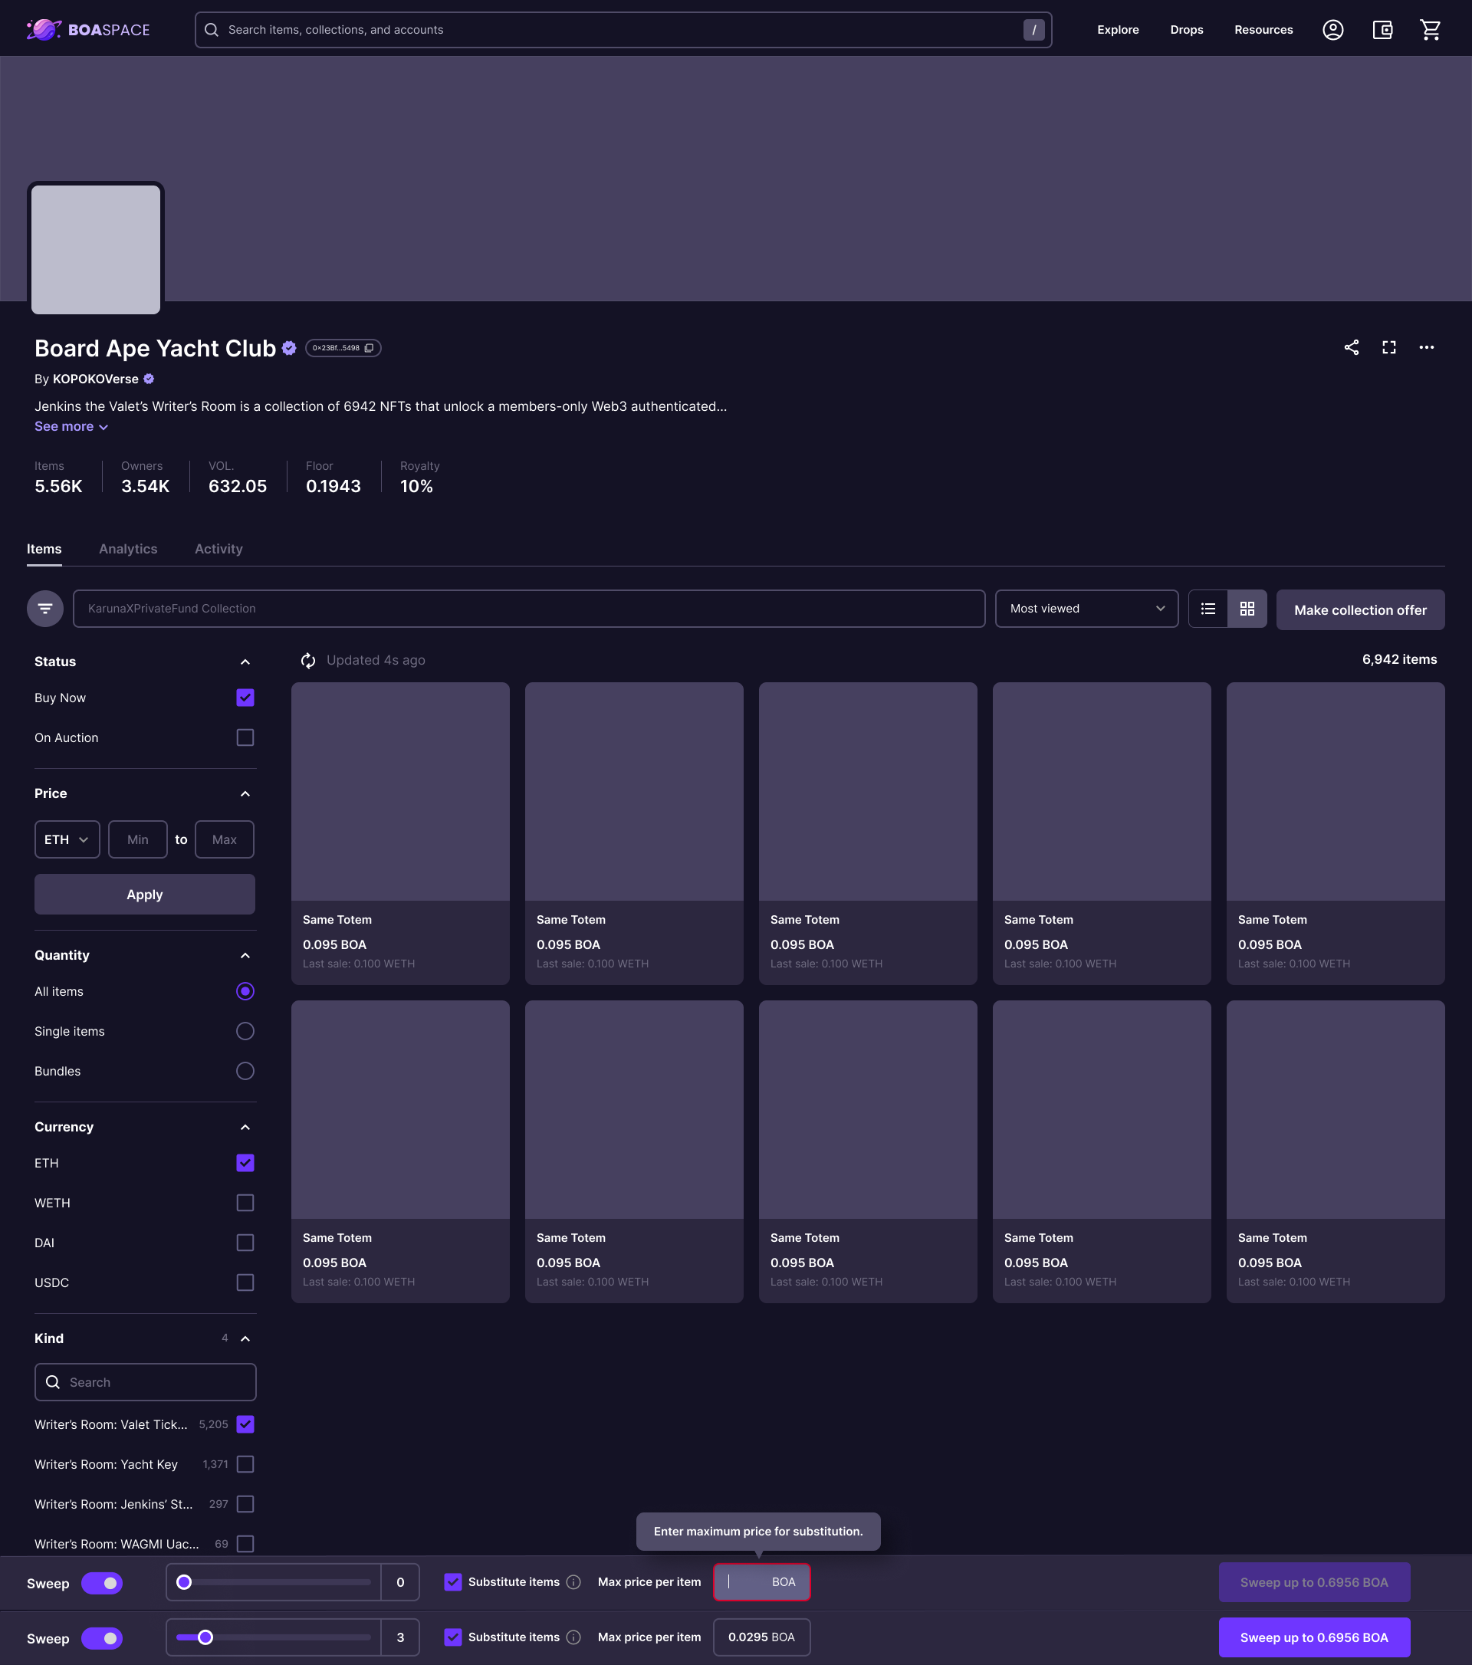Image resolution: width=1472 pixels, height=1665 pixels.
Task: Click the bottom sweep slider handle
Action: pyautogui.click(x=205, y=1637)
